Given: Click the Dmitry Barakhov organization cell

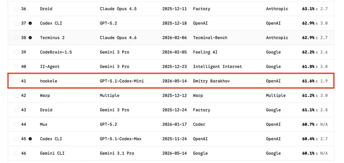Looking at the screenshot, I should (211, 81).
